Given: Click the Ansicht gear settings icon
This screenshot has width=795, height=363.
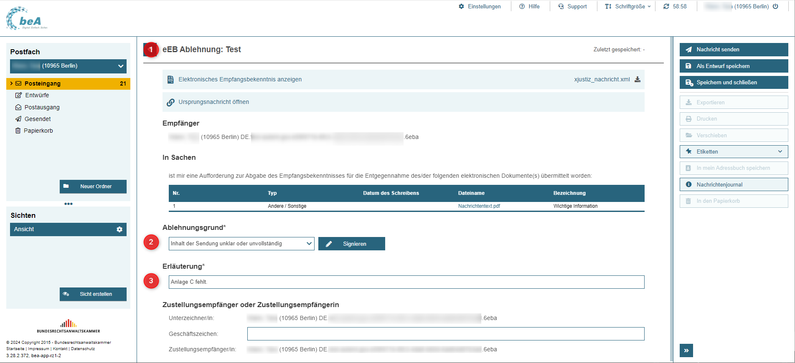Looking at the screenshot, I should coord(119,229).
